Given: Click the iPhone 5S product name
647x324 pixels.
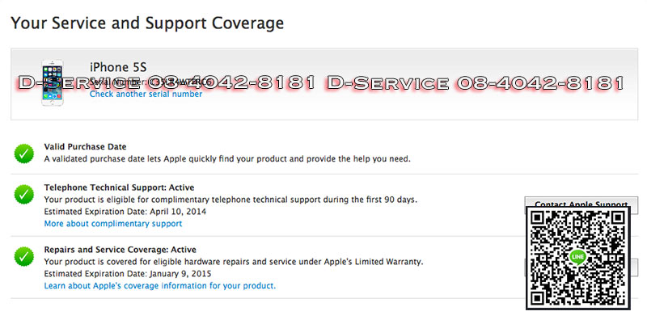Looking at the screenshot, I should (118, 66).
